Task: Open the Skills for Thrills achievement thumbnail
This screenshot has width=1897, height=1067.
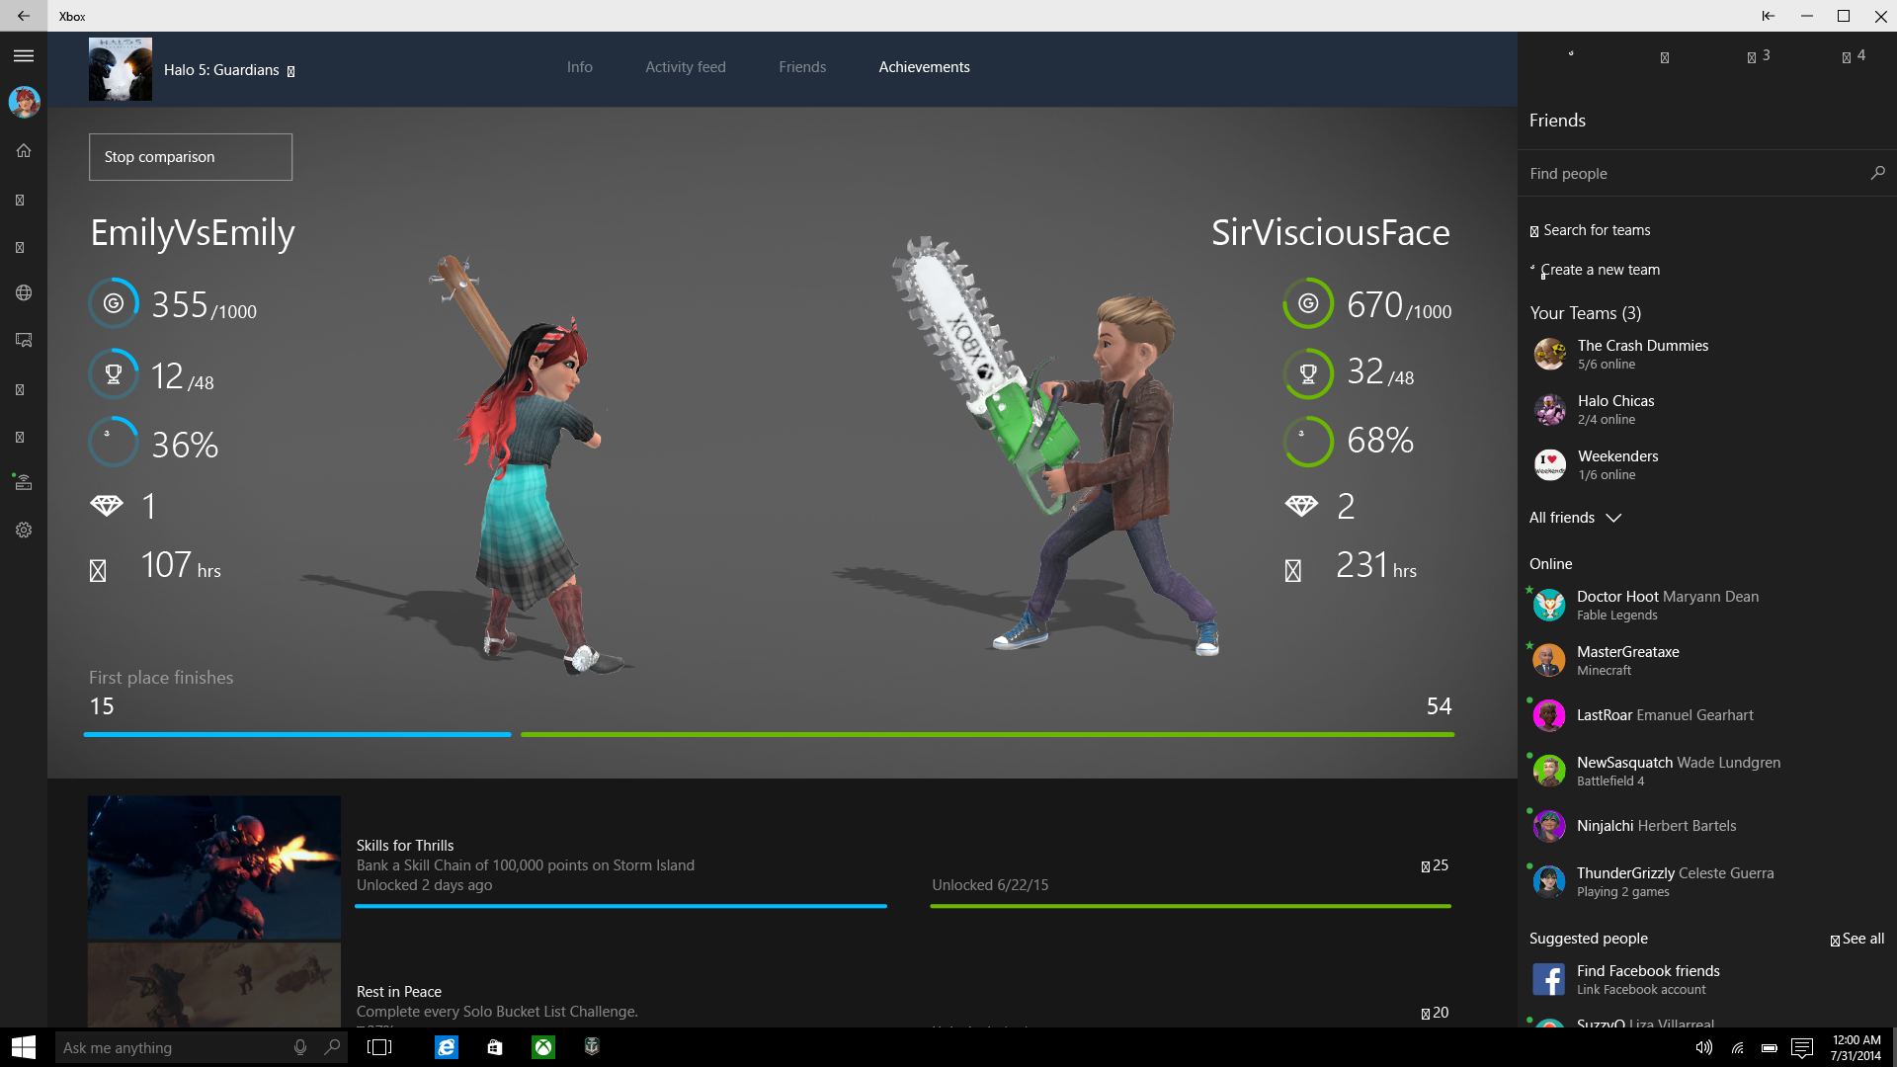Action: click(x=214, y=867)
